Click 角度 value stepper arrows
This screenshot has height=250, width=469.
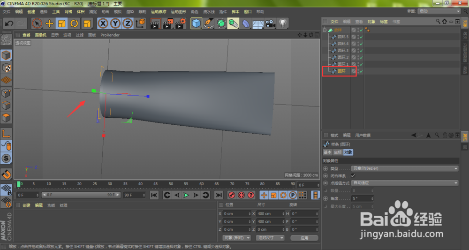point(372,198)
